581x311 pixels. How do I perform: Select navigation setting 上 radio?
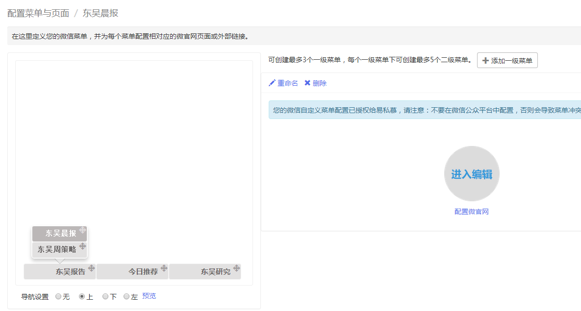[x=82, y=296]
